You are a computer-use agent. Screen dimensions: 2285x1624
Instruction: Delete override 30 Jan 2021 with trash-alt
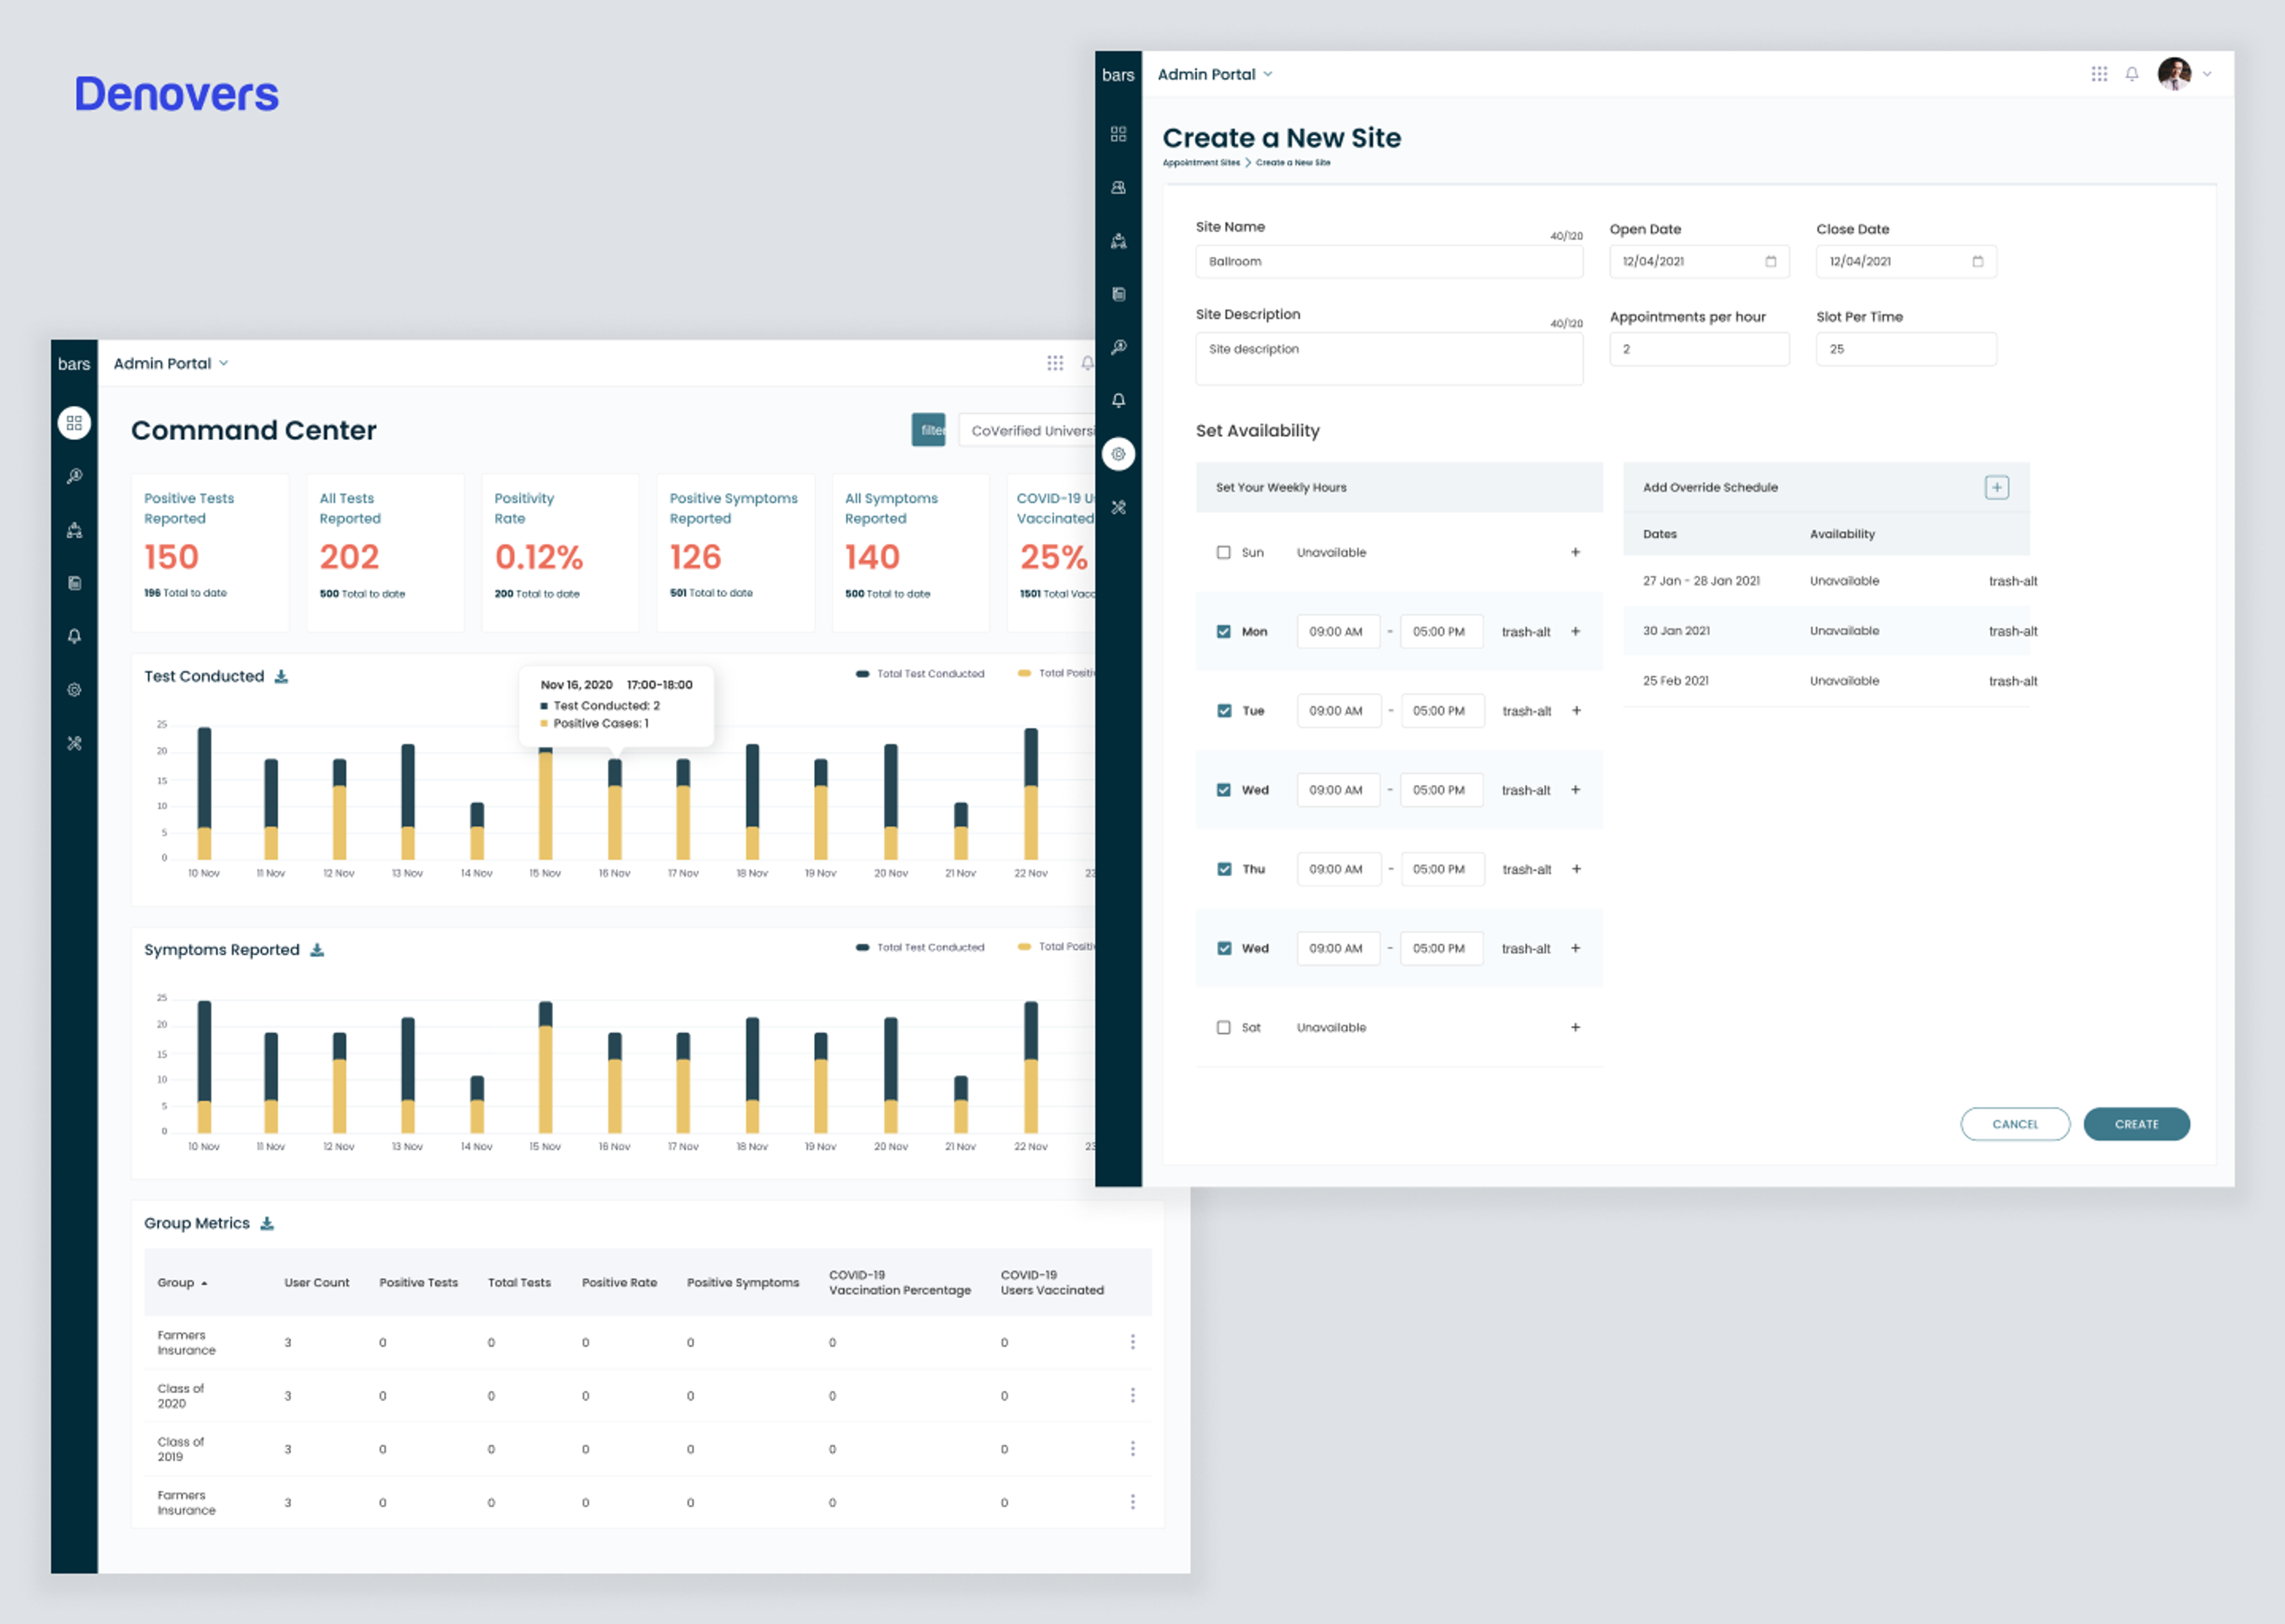tap(2012, 631)
